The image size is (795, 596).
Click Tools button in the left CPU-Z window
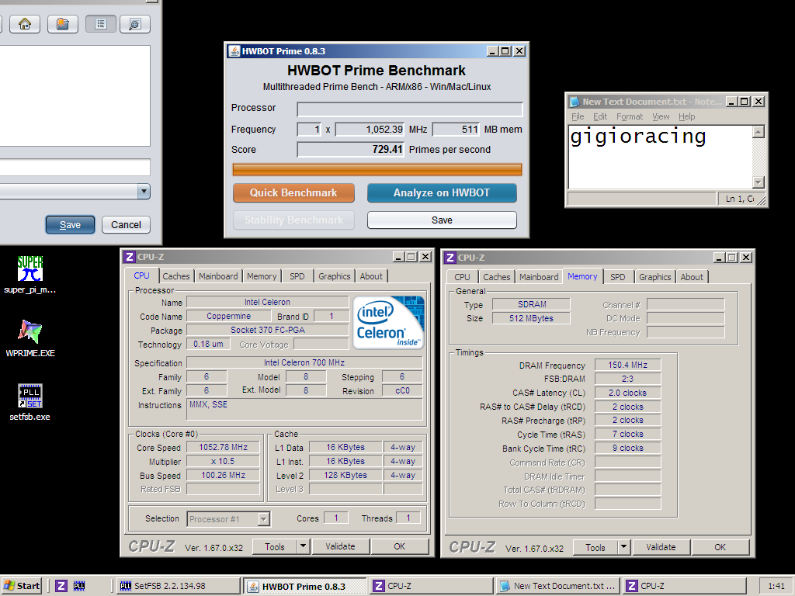pyautogui.click(x=274, y=546)
